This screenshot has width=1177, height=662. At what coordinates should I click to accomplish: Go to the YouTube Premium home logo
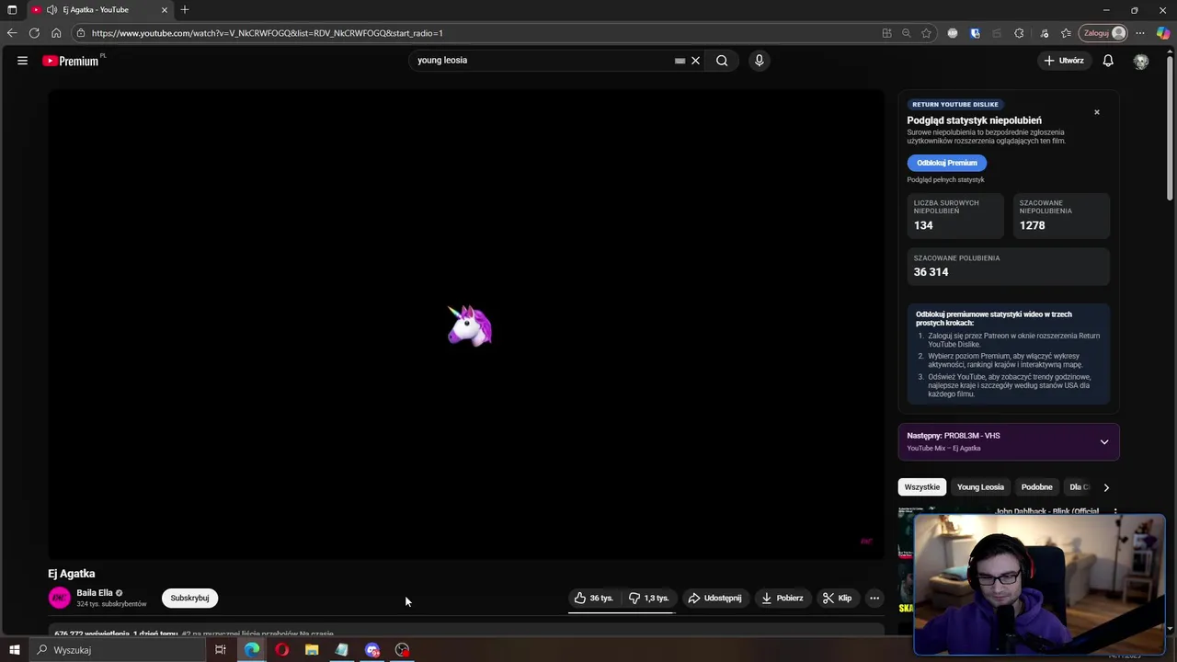(71, 61)
